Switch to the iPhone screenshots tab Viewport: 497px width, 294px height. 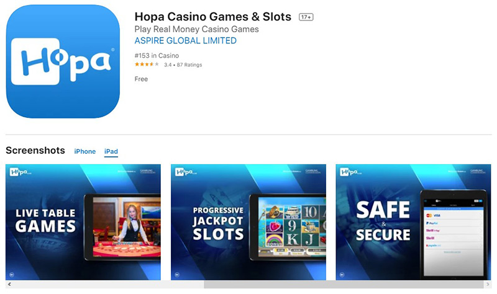(85, 151)
